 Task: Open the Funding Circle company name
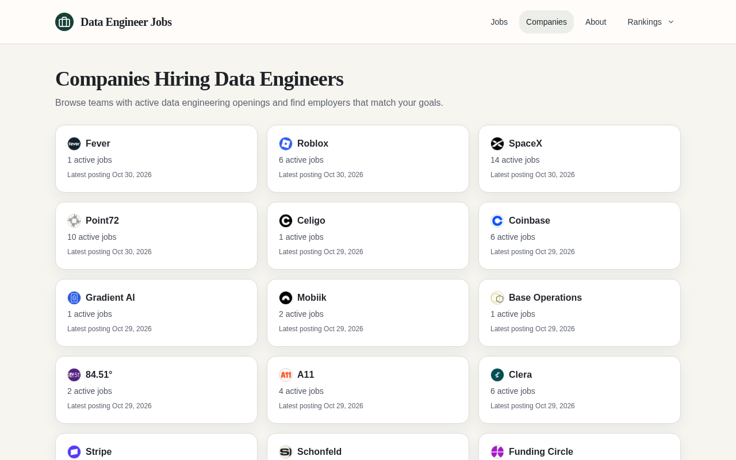point(541,452)
